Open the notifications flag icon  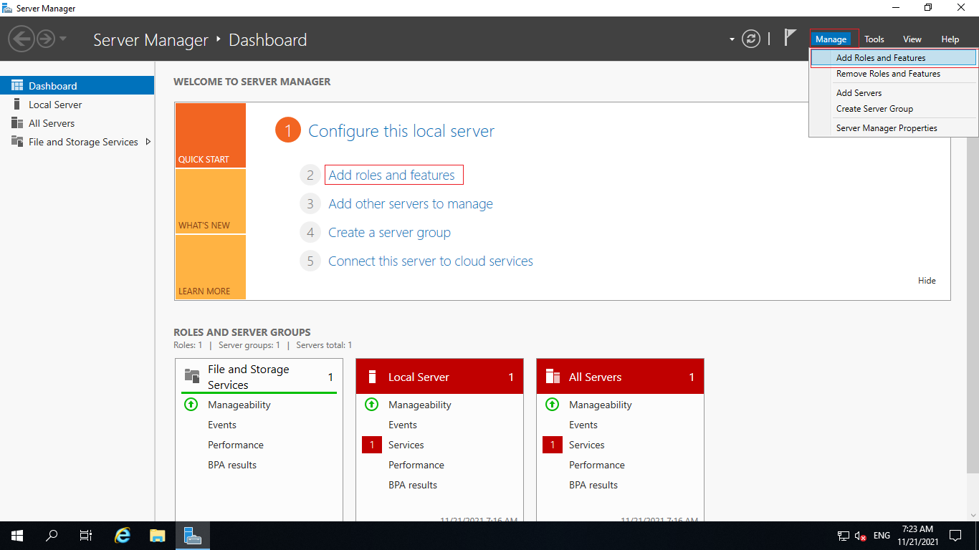tap(790, 38)
